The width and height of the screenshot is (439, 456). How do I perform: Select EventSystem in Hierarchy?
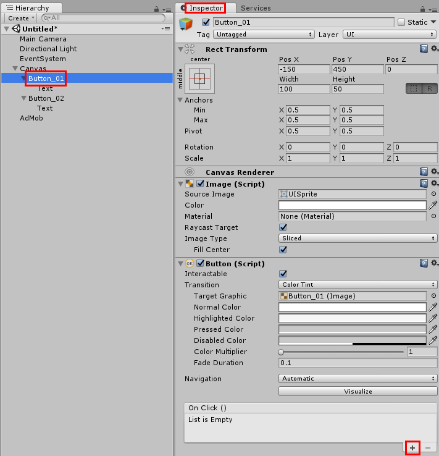point(43,59)
